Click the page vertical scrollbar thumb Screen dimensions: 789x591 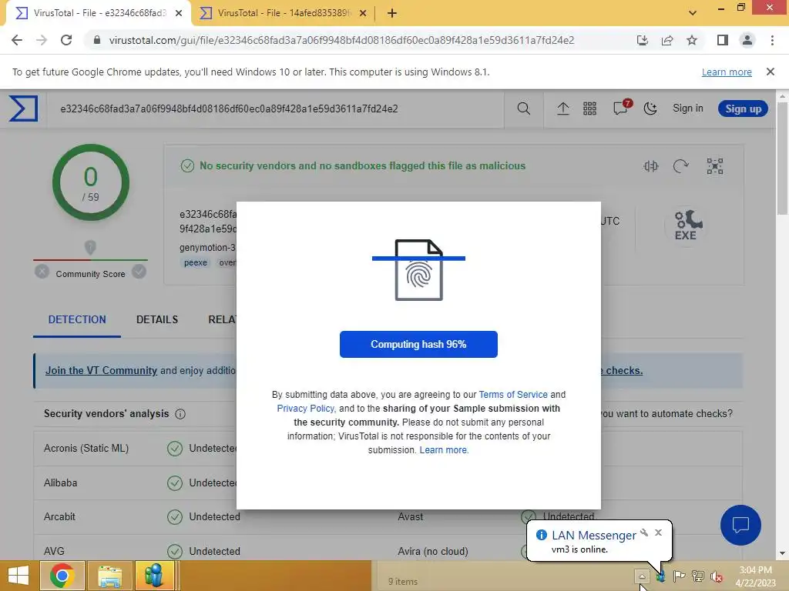[x=783, y=159]
